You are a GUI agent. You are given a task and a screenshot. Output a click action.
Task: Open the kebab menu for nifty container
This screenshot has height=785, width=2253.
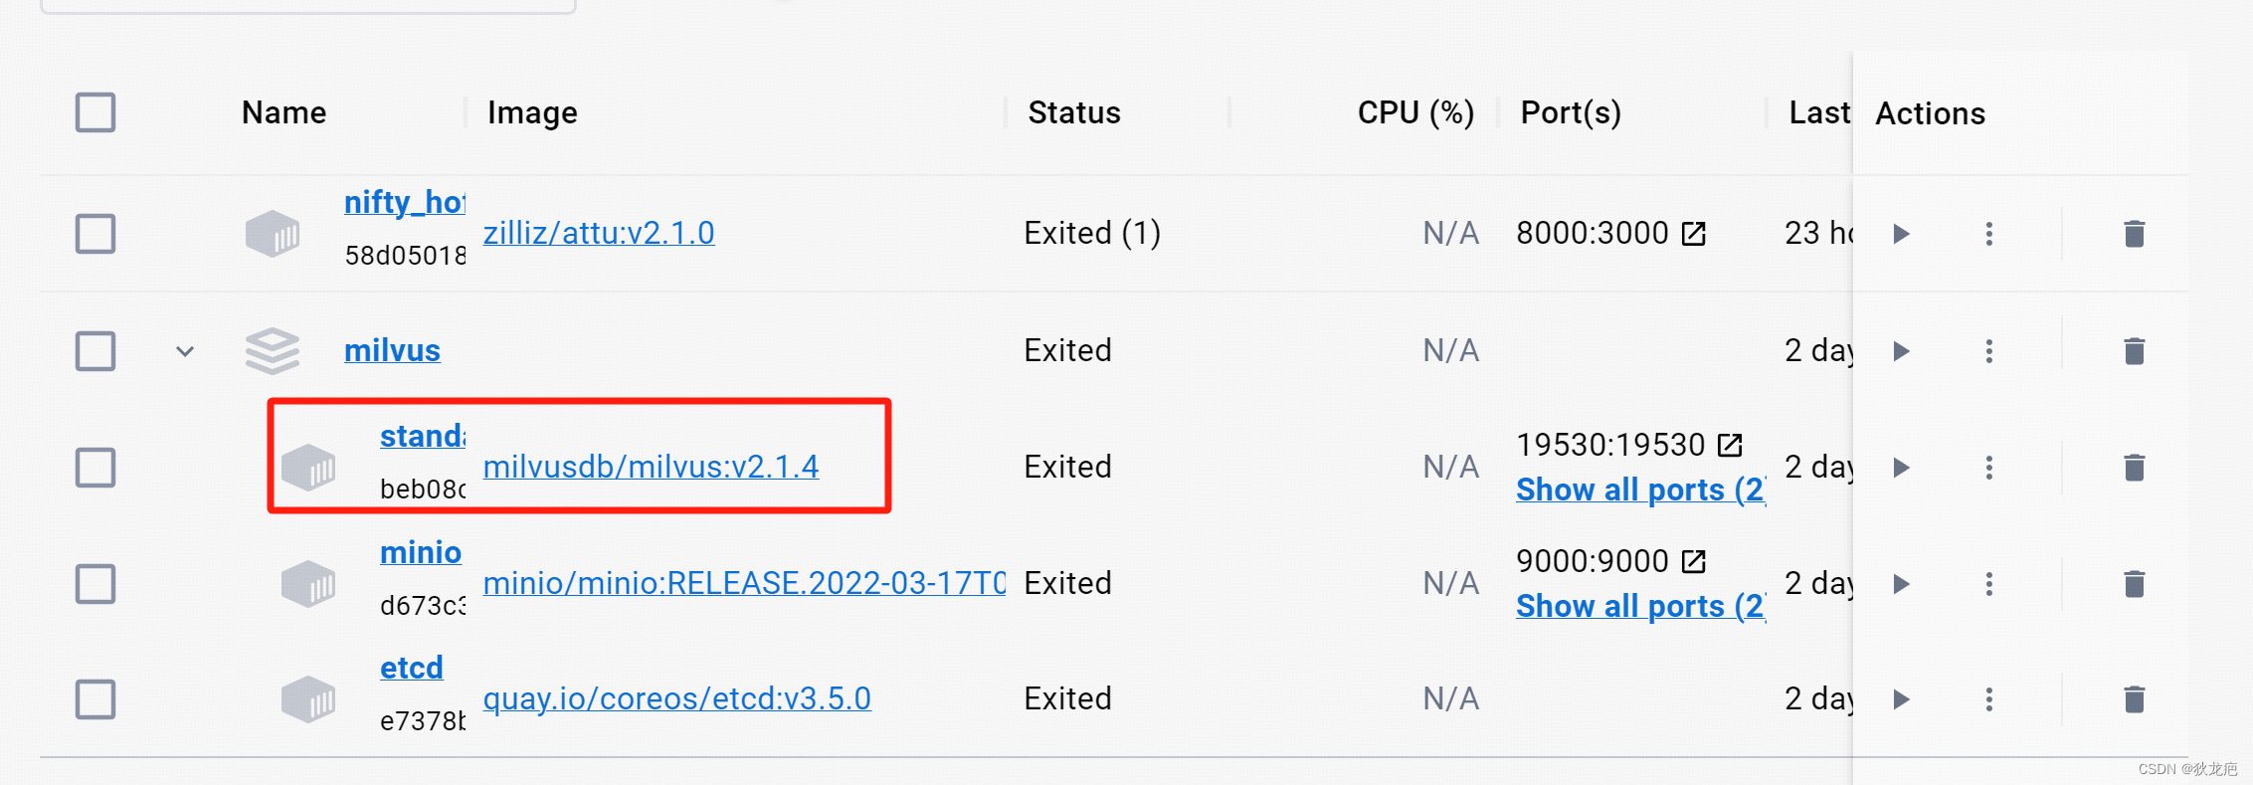pos(1989,233)
